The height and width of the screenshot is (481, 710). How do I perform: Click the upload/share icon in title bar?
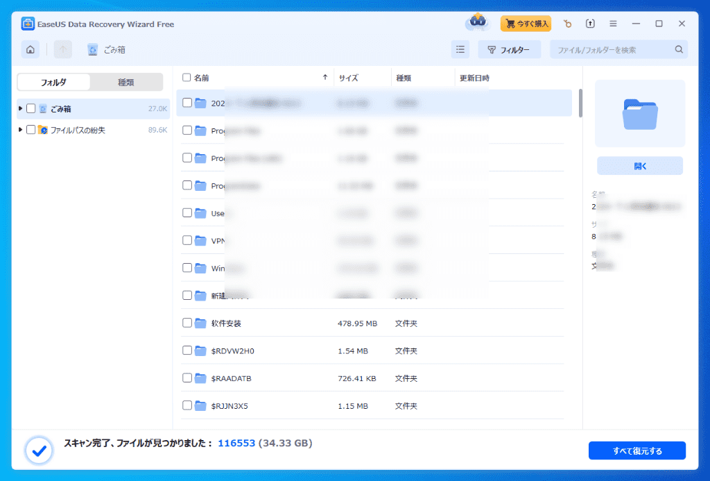click(x=590, y=24)
